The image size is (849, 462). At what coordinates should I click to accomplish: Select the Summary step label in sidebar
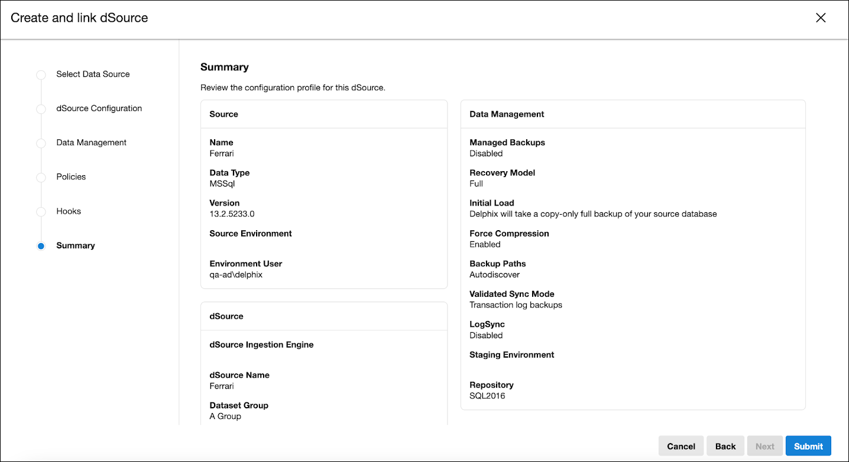click(x=76, y=245)
